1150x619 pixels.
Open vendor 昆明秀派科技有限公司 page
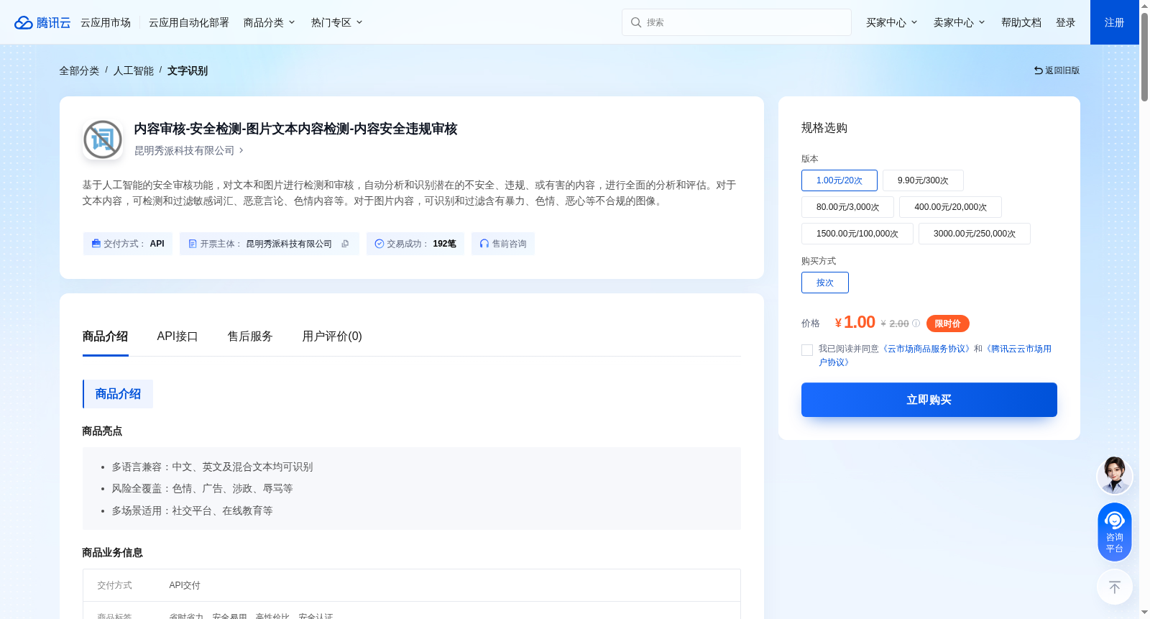[189, 150]
